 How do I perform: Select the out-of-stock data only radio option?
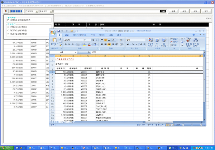tap(9, 34)
